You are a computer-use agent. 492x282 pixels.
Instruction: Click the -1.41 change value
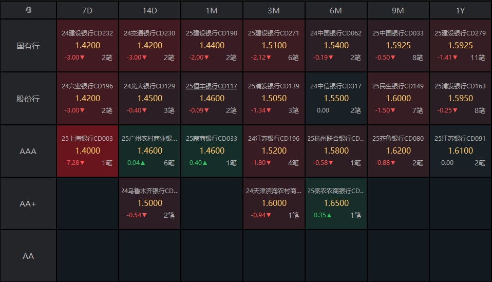[447, 58]
